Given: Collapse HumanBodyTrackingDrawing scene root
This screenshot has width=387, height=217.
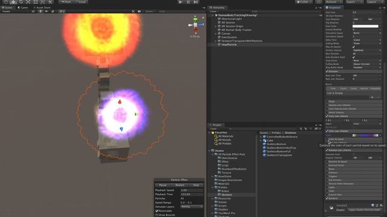Looking at the screenshot, I should coord(212,15).
